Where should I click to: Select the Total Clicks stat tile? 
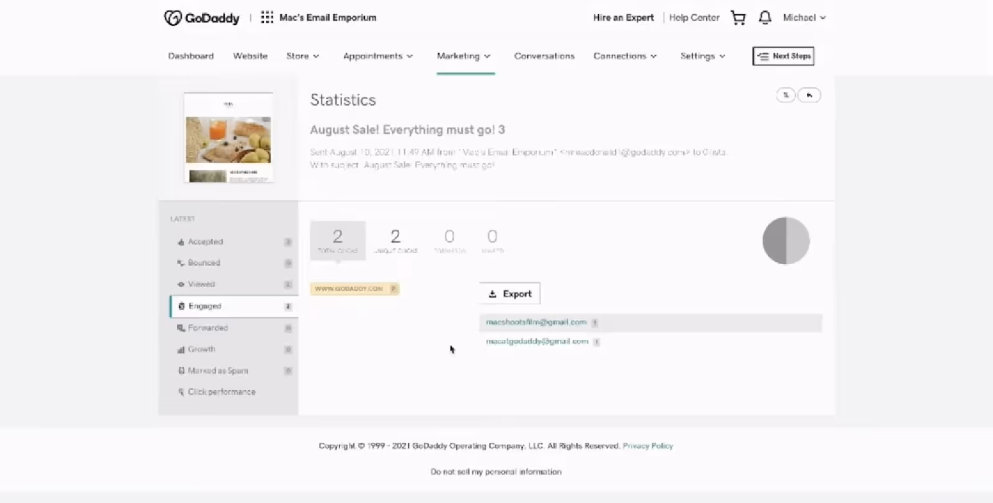338,240
